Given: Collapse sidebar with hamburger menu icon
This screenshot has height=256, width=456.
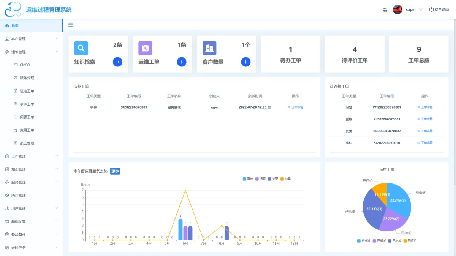Looking at the screenshot, I should (70, 25).
